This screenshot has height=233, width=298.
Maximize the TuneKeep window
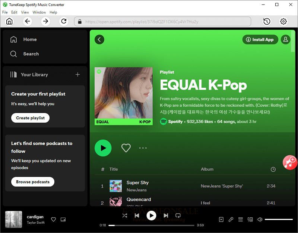[x=277, y=4]
